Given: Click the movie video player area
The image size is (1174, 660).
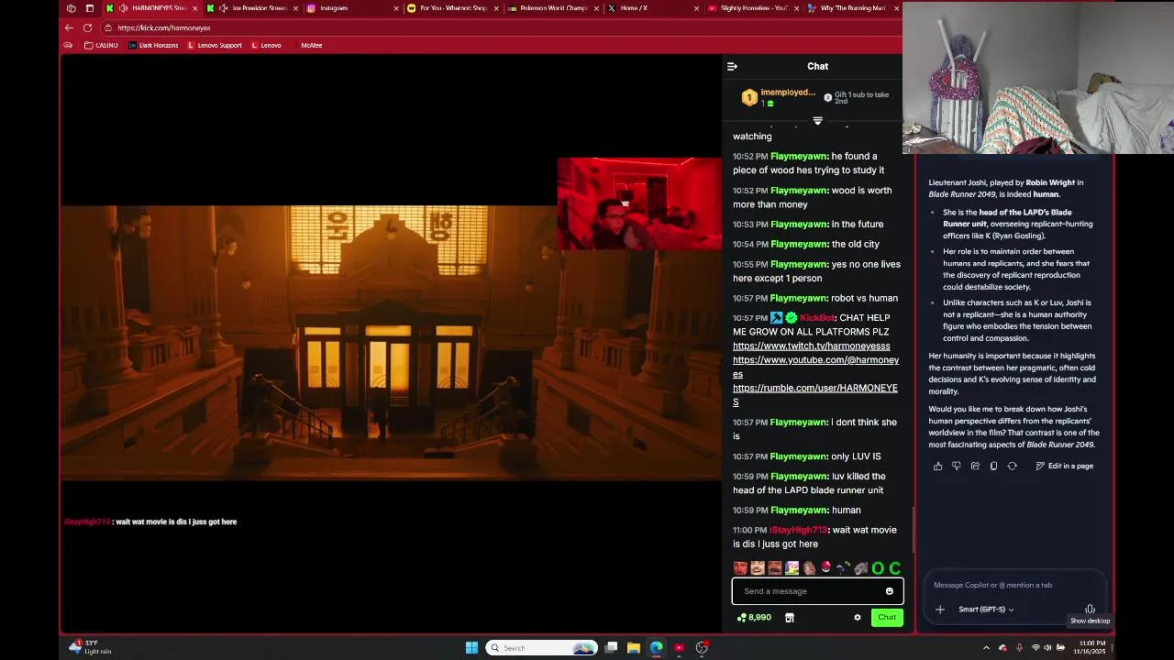Looking at the screenshot, I should coord(391,342).
